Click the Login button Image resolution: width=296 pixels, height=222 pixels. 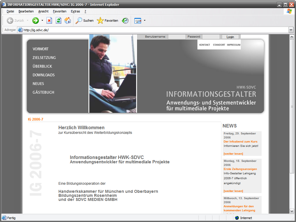[x=230, y=37]
